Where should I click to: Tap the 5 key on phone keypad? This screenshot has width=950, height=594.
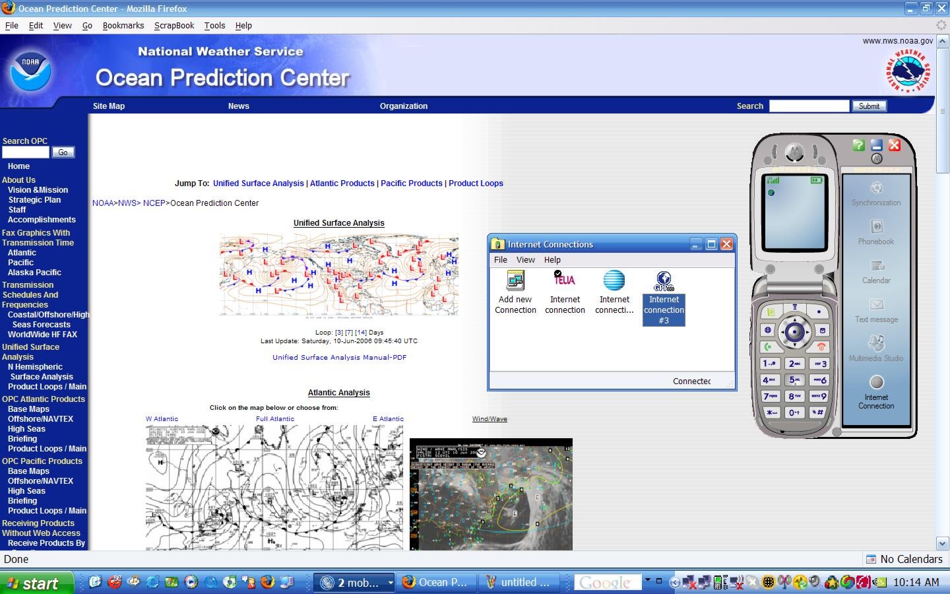(x=794, y=379)
